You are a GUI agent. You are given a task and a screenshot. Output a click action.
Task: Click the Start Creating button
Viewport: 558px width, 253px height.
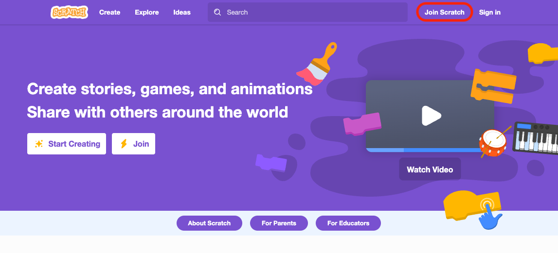tap(67, 144)
